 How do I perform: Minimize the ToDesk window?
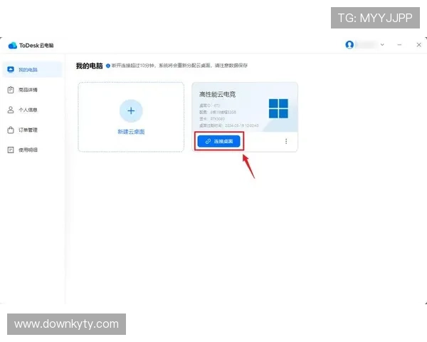(399, 44)
